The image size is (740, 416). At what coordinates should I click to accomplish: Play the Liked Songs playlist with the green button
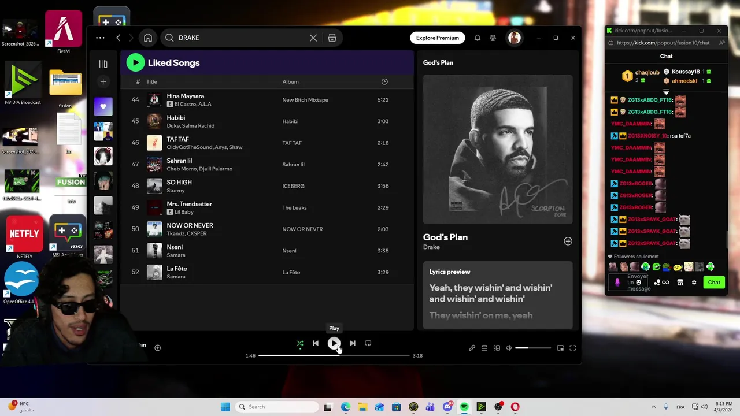pyautogui.click(x=135, y=62)
